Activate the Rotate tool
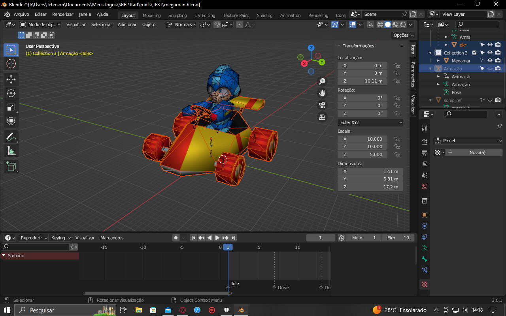Image resolution: width=506 pixels, height=316 pixels. coord(11,93)
